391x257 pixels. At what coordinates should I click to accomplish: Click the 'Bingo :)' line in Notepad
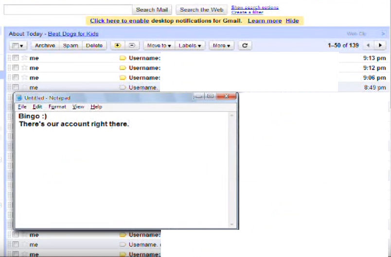click(33, 116)
